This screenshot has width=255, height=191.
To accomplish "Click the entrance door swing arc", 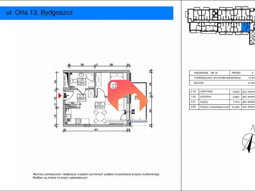I will tap(69, 95).
